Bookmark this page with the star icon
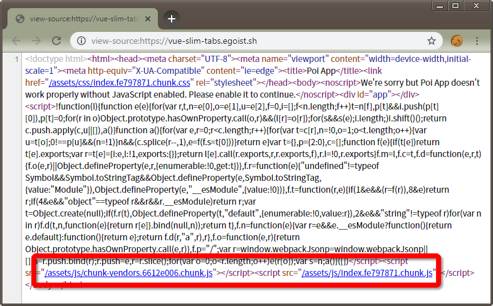The image size is (493, 306). (x=432, y=41)
